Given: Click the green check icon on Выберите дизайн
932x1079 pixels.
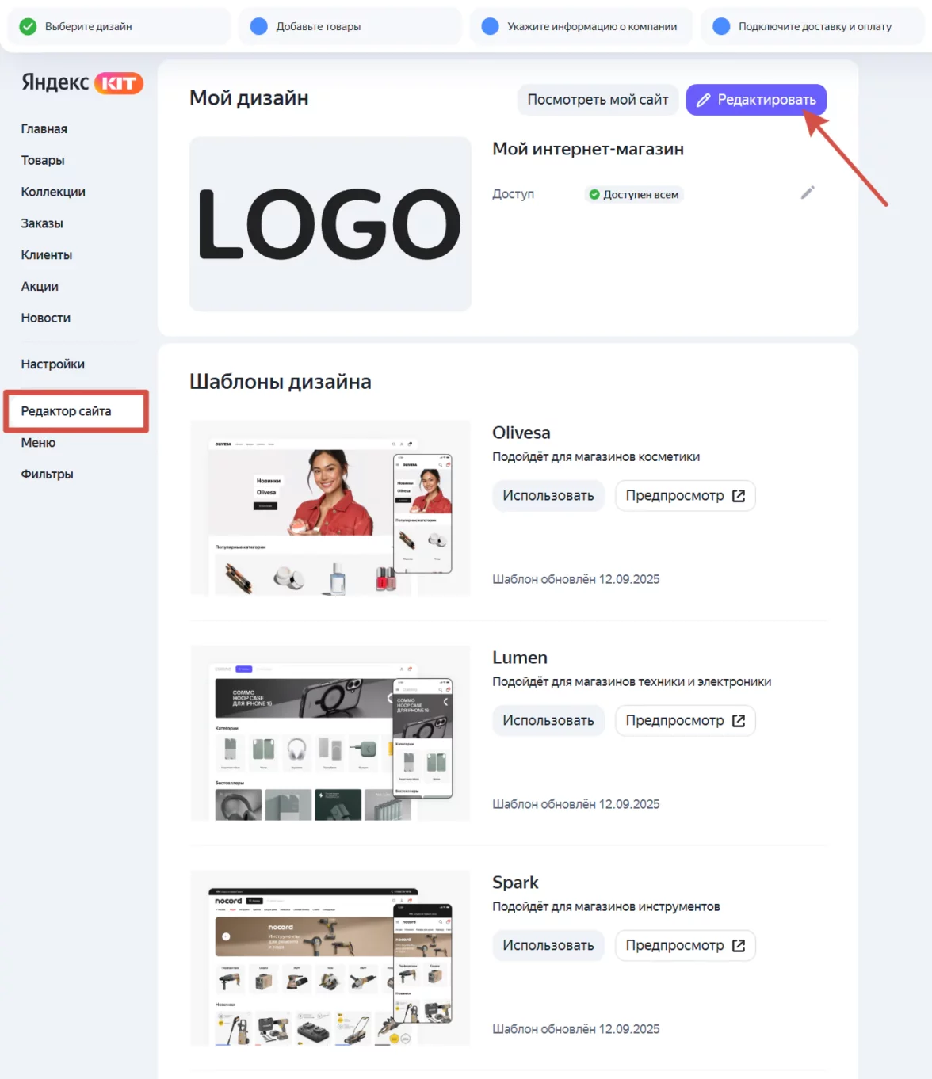Looking at the screenshot, I should (28, 26).
